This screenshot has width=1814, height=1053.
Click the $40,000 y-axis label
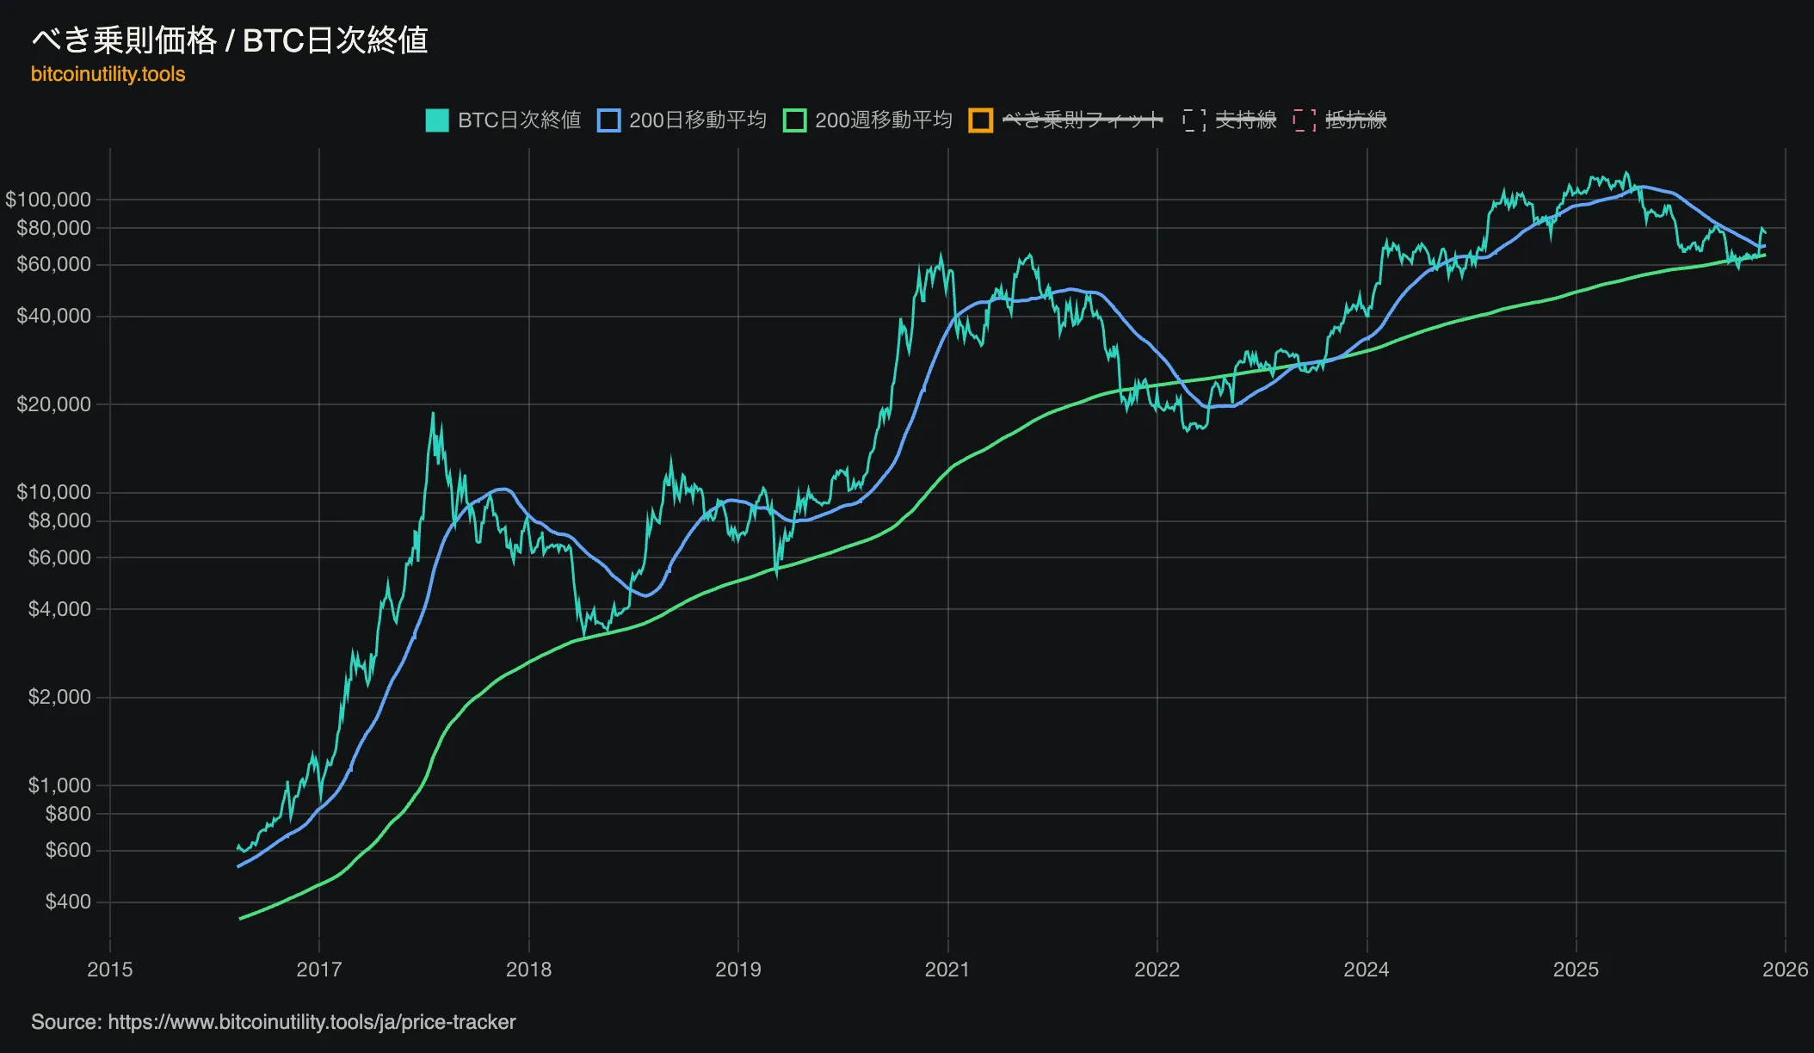click(x=53, y=316)
